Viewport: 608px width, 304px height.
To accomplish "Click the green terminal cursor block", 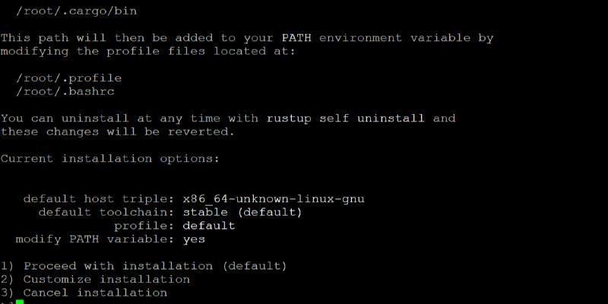I will [x=20, y=302].
